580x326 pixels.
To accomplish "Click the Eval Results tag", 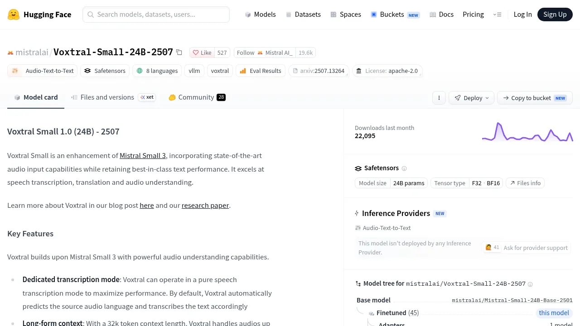I will click(261, 71).
